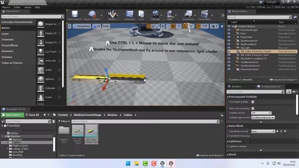
Task: Select translate gizmo mode in viewport
Action: pyautogui.click(x=149, y=26)
